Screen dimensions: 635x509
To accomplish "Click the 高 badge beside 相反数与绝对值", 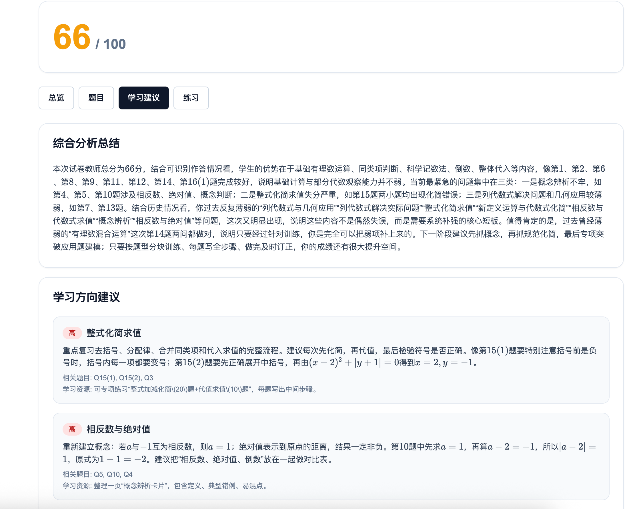I will coord(72,429).
